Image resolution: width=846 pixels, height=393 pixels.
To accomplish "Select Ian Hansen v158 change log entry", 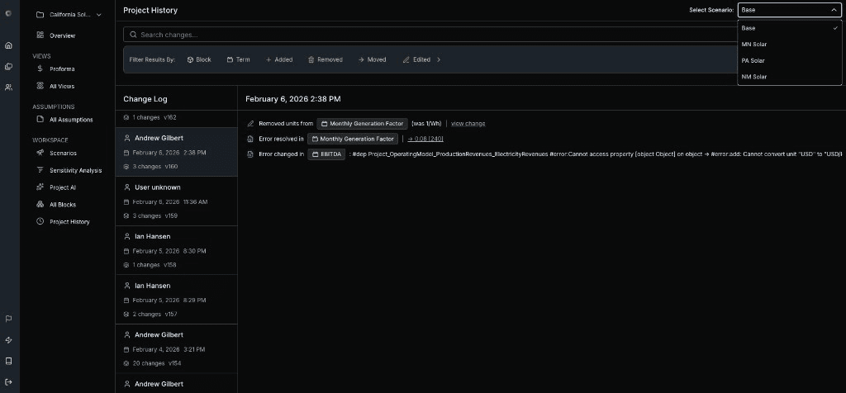I will (177, 250).
